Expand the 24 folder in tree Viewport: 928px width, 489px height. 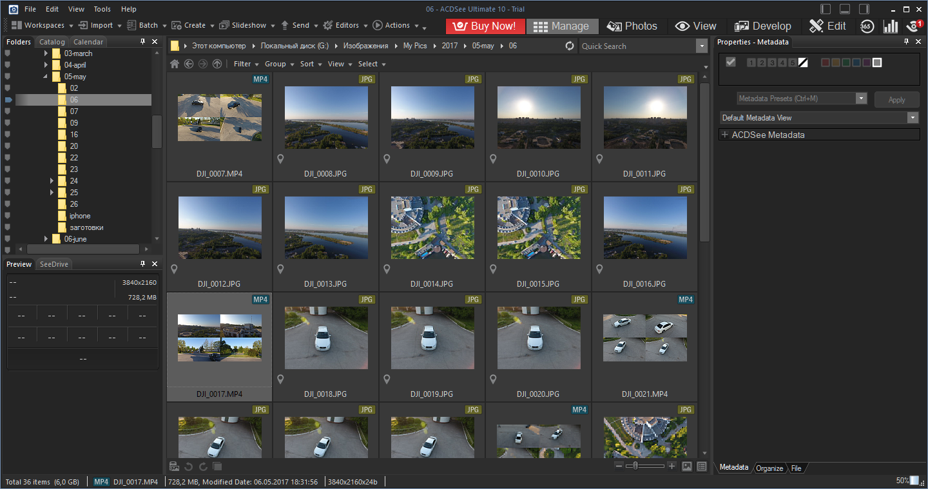point(52,181)
